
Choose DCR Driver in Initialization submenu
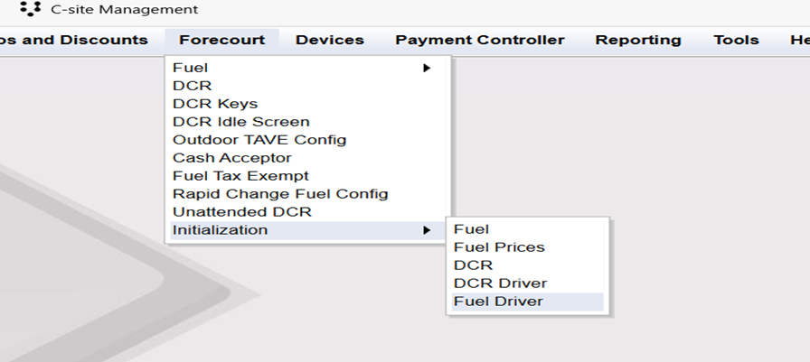point(500,283)
